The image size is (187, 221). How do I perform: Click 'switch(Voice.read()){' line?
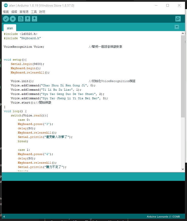click(x=29, y=116)
